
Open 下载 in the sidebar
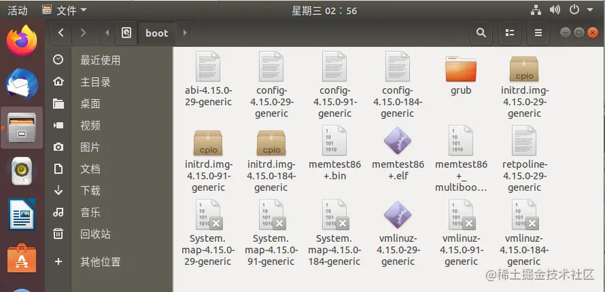(x=109, y=191)
